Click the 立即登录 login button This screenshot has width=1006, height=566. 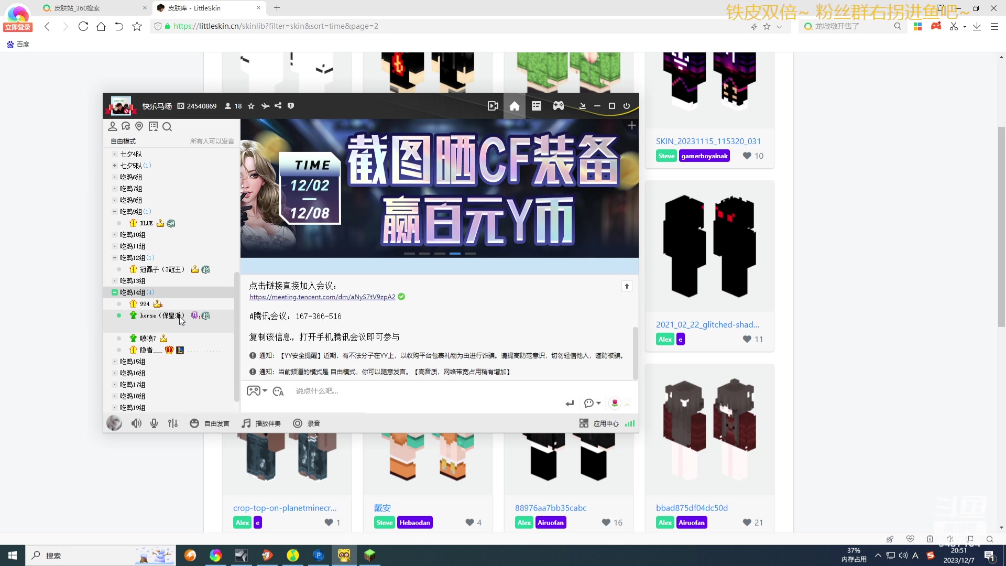point(17,27)
